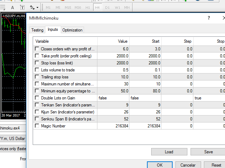Click the dialog help question mark
Viewport: 225px width, 168px height.
(208, 18)
